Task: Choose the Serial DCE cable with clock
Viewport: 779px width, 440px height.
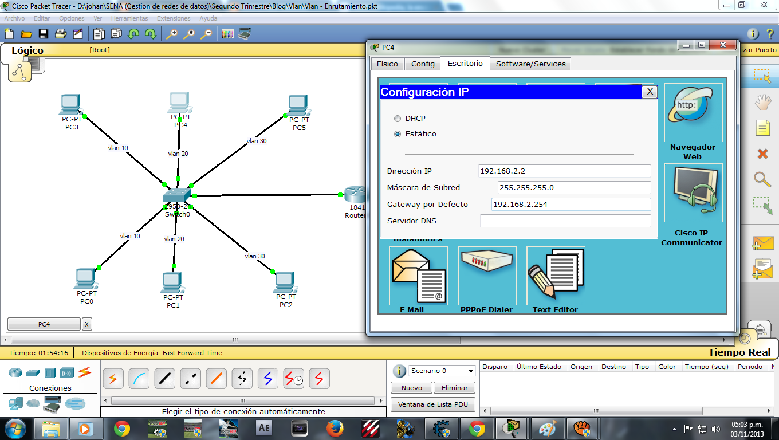Action: click(x=293, y=378)
